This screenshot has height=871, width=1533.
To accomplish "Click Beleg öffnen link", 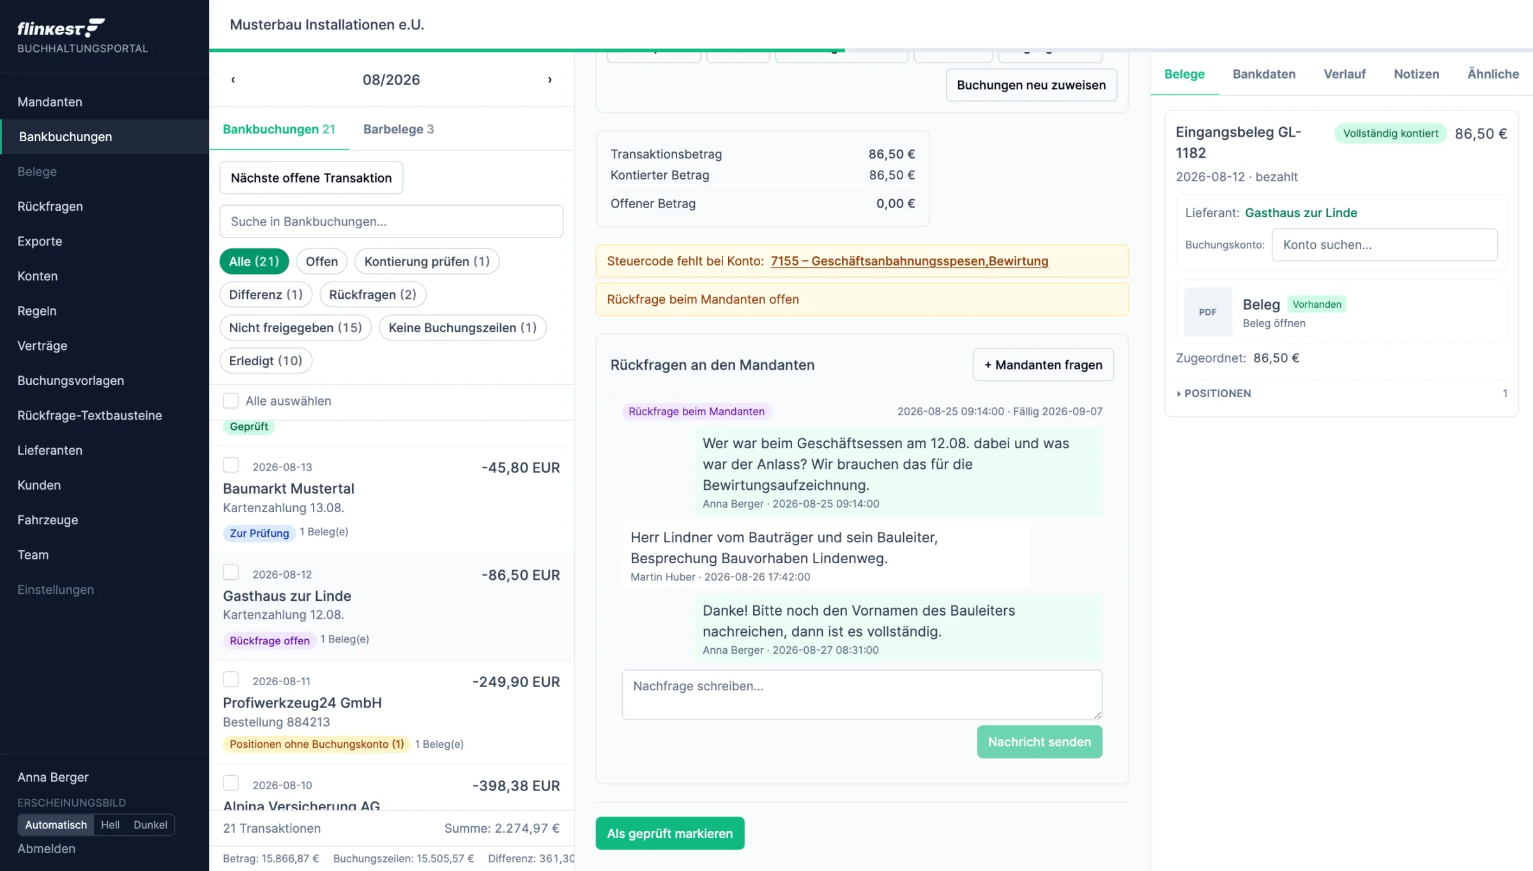I will [1274, 323].
